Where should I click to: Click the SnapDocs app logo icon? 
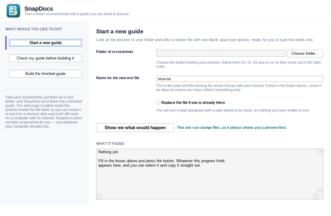coord(13,11)
